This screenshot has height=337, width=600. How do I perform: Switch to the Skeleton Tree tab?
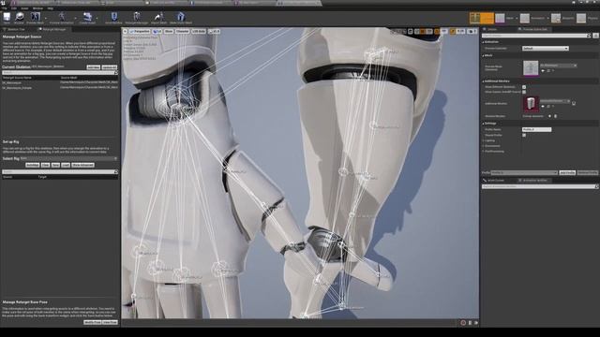(17, 29)
